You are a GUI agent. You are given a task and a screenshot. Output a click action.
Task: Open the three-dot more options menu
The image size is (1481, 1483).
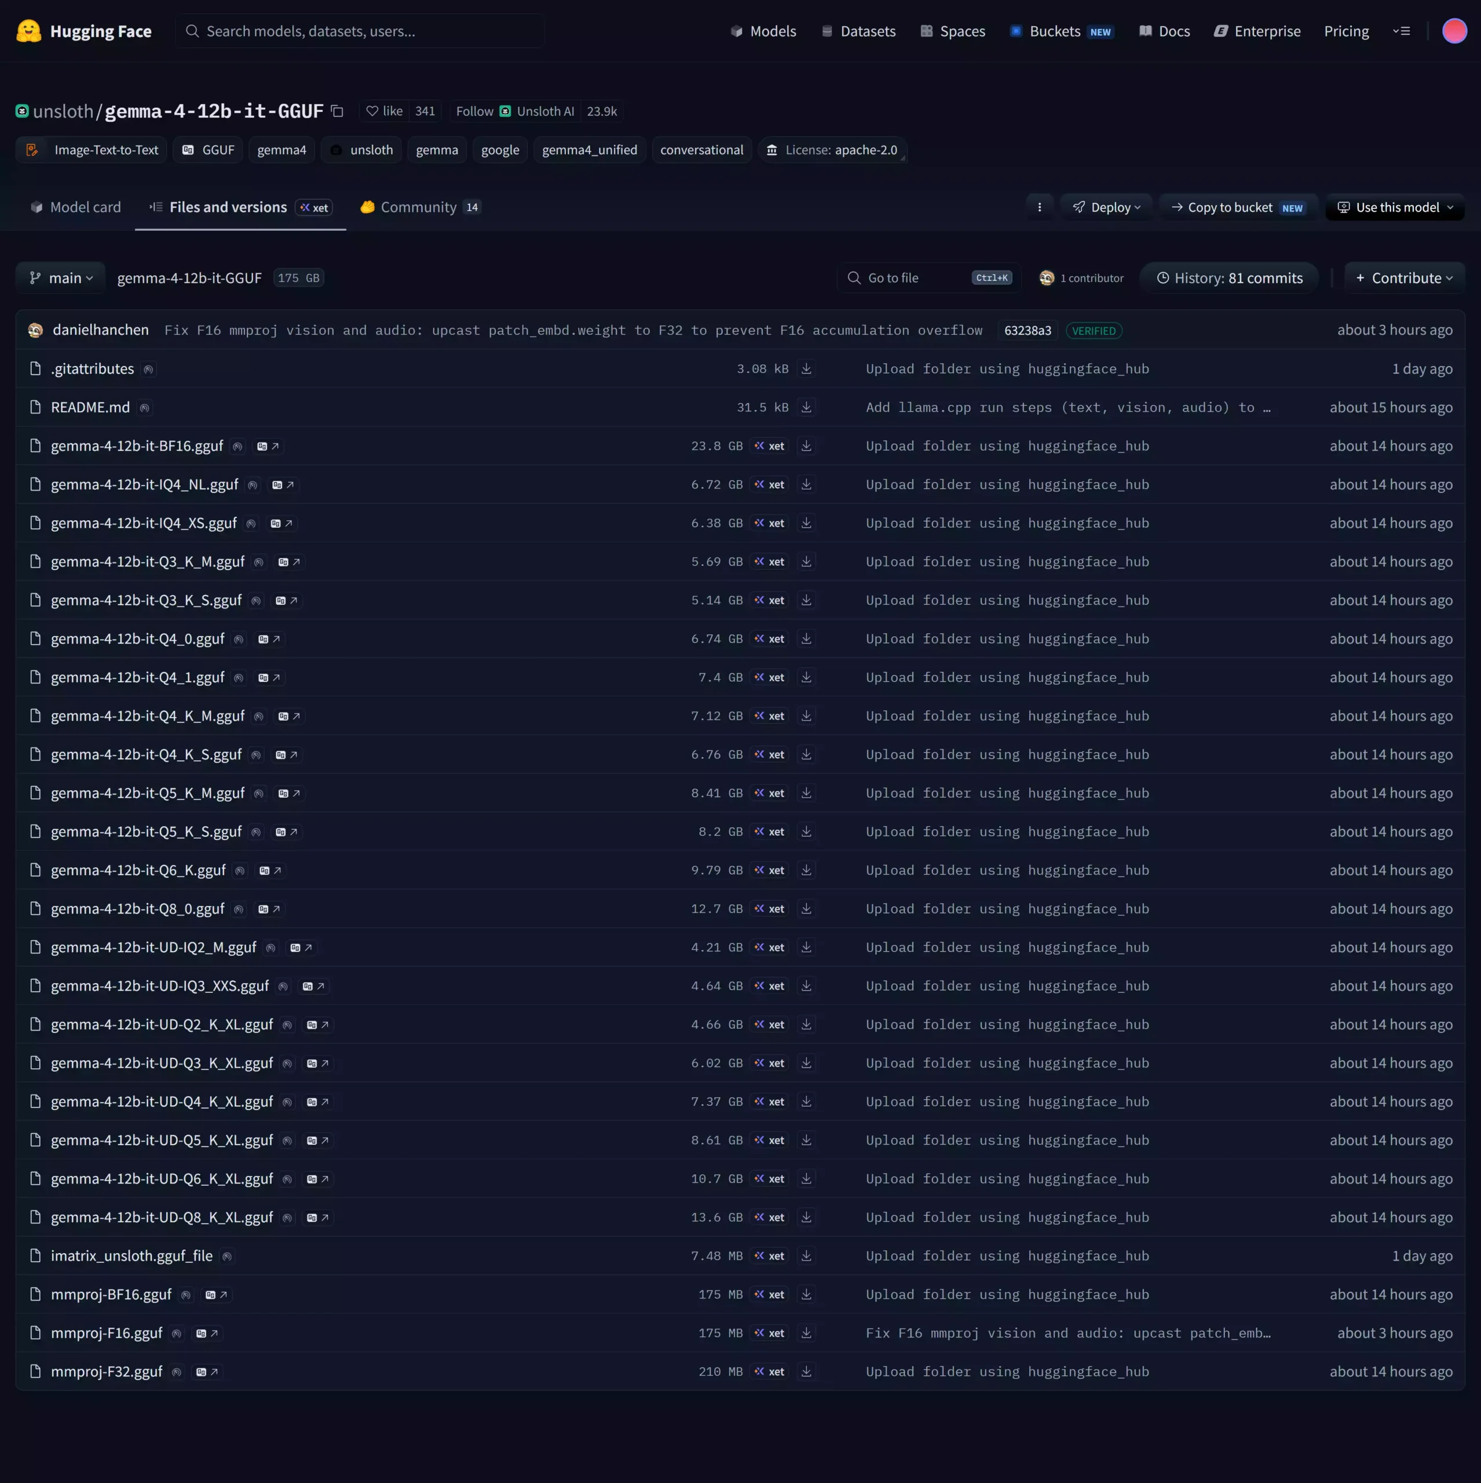[1040, 207]
